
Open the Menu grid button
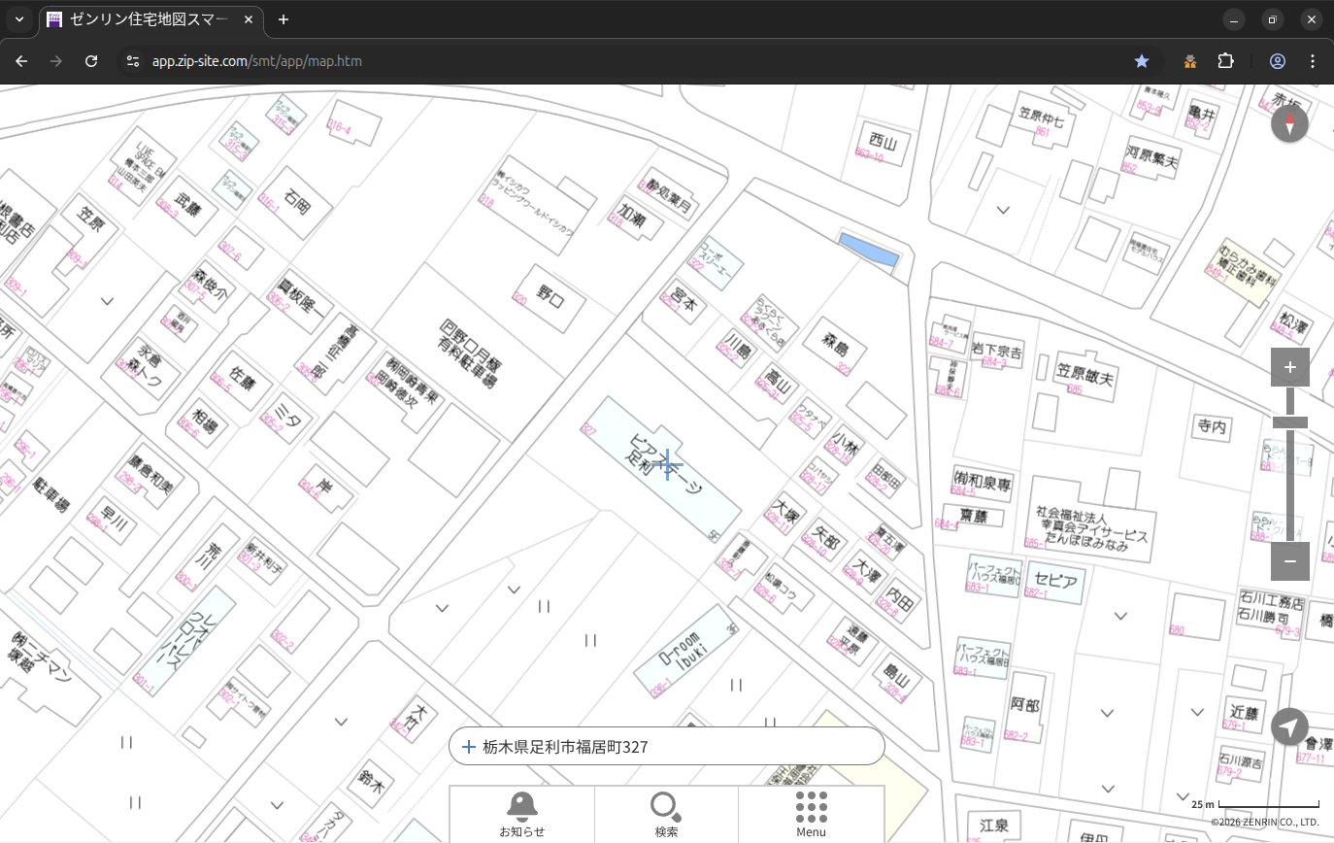(811, 814)
